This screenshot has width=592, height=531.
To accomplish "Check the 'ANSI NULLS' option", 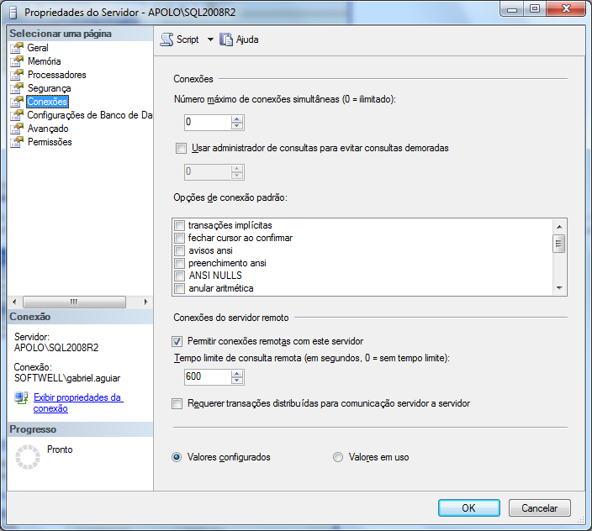I will point(179,276).
